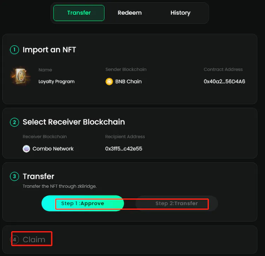265x256 pixels.
Task: Click the step 3 circle icon
Action: (x=14, y=176)
